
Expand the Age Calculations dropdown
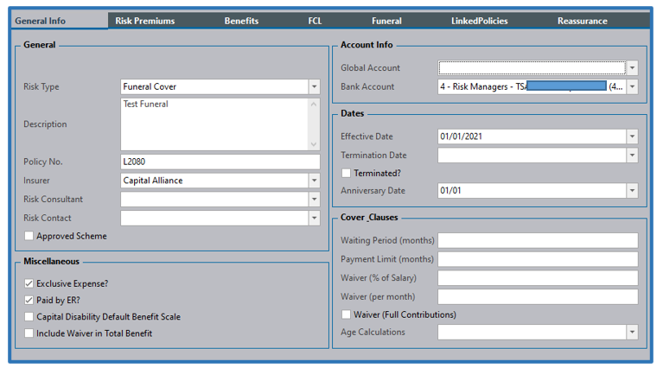coord(632,332)
